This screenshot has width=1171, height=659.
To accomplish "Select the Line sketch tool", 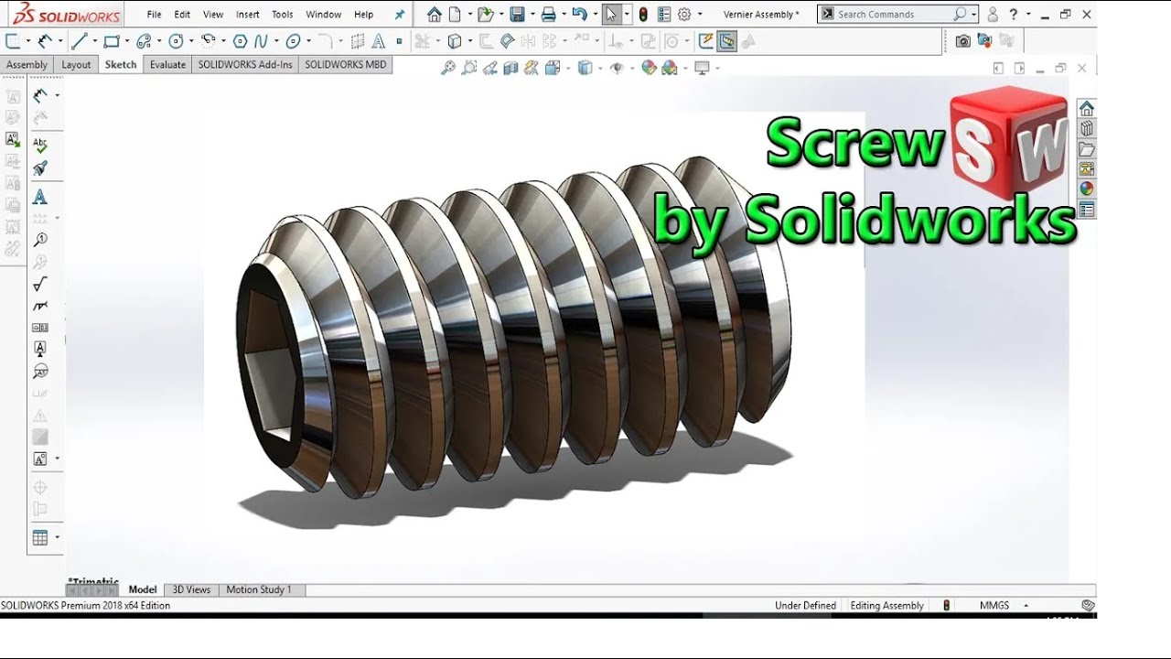I will (79, 41).
